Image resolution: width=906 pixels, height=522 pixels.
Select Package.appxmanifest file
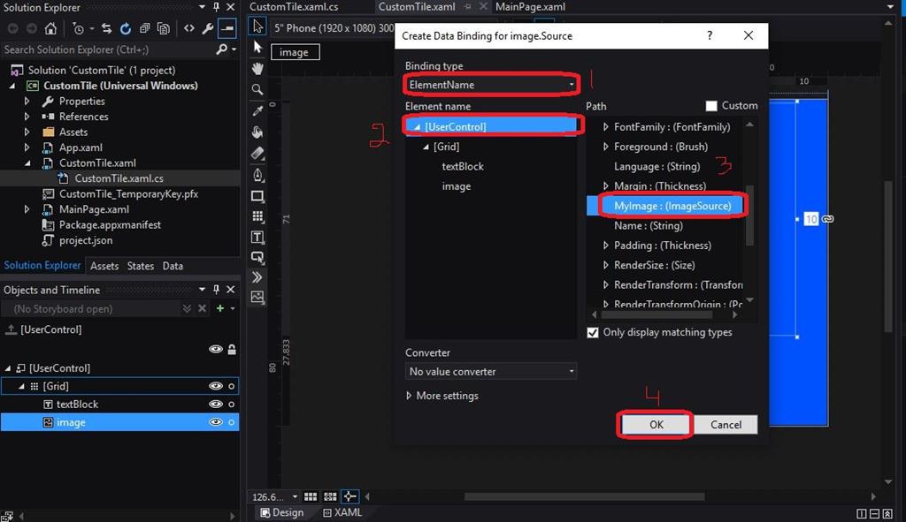pos(110,225)
